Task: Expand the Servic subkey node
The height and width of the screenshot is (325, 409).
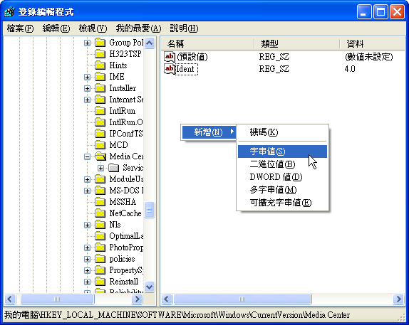Action: point(100,169)
